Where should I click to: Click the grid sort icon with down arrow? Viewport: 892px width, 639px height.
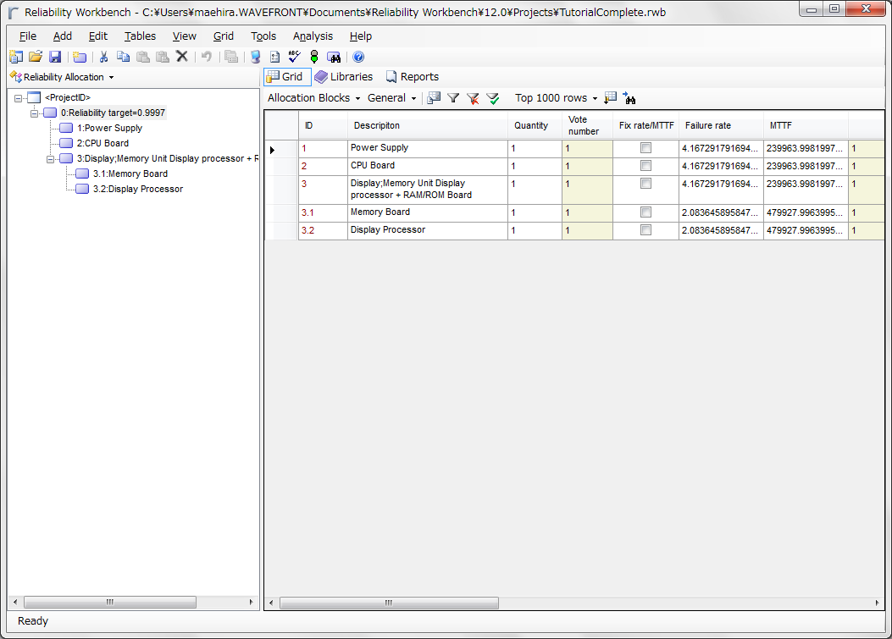click(x=611, y=98)
